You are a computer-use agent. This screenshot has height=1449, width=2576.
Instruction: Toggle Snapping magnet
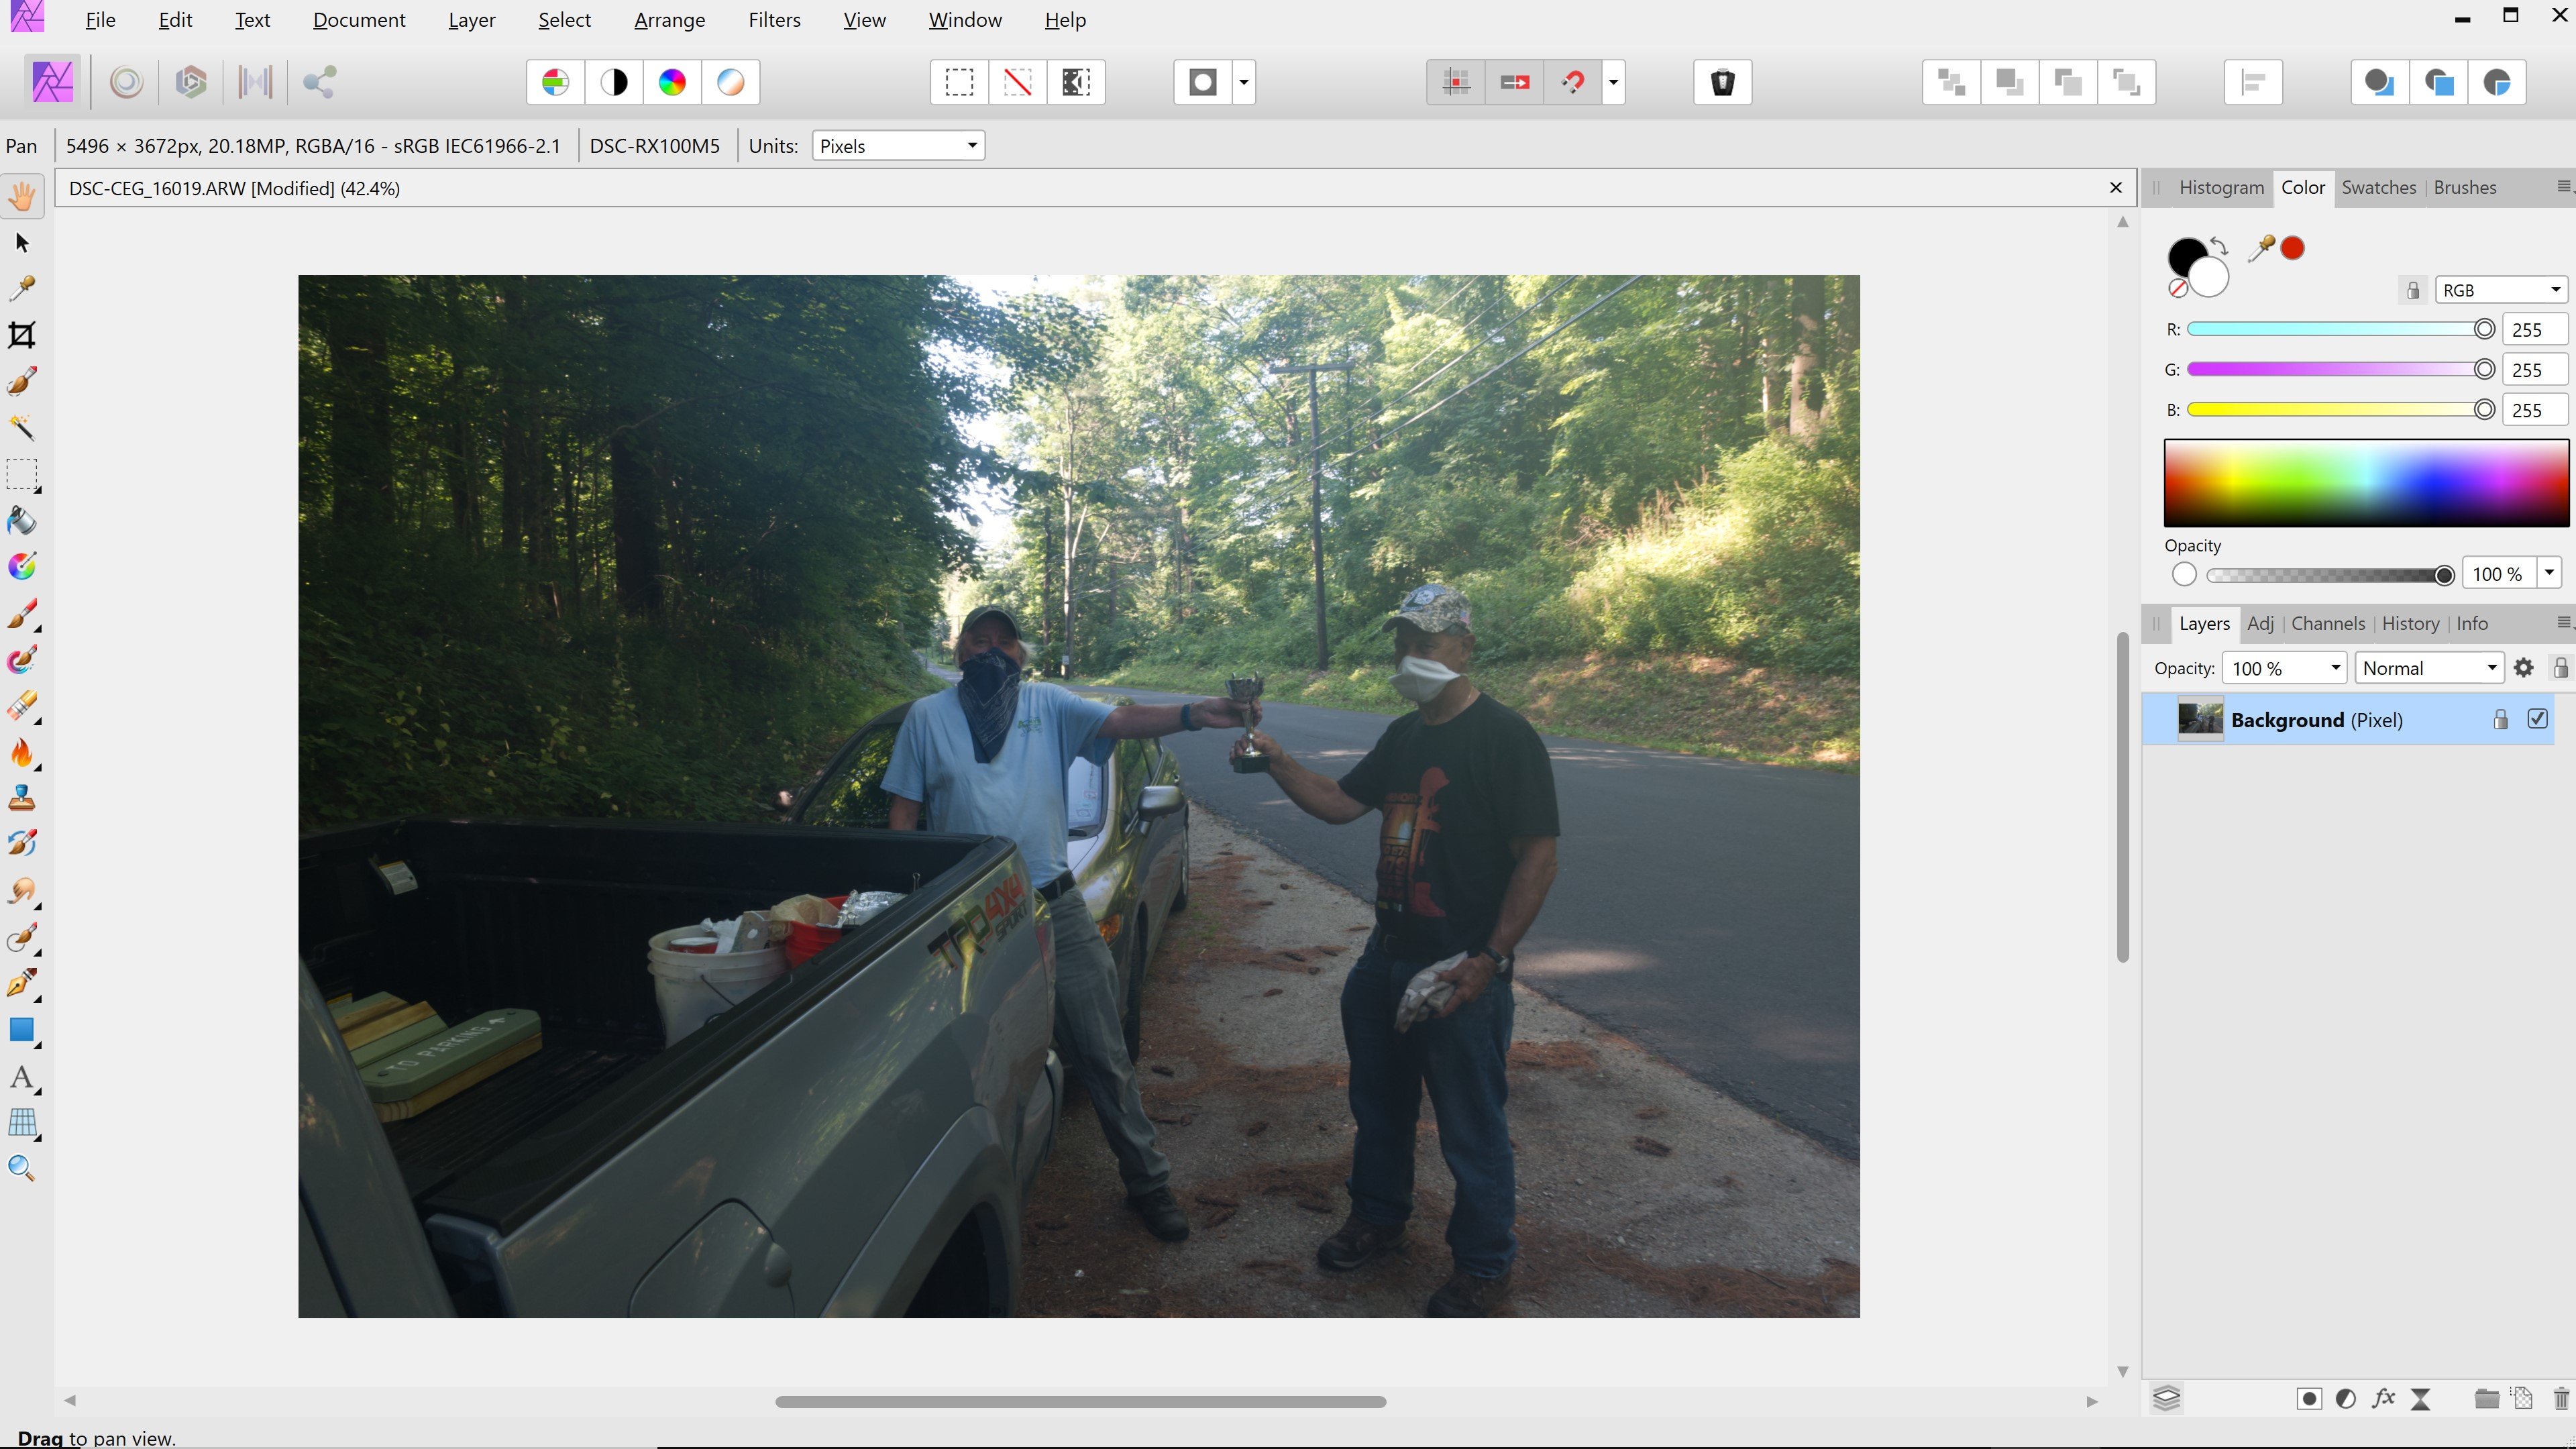(1573, 82)
